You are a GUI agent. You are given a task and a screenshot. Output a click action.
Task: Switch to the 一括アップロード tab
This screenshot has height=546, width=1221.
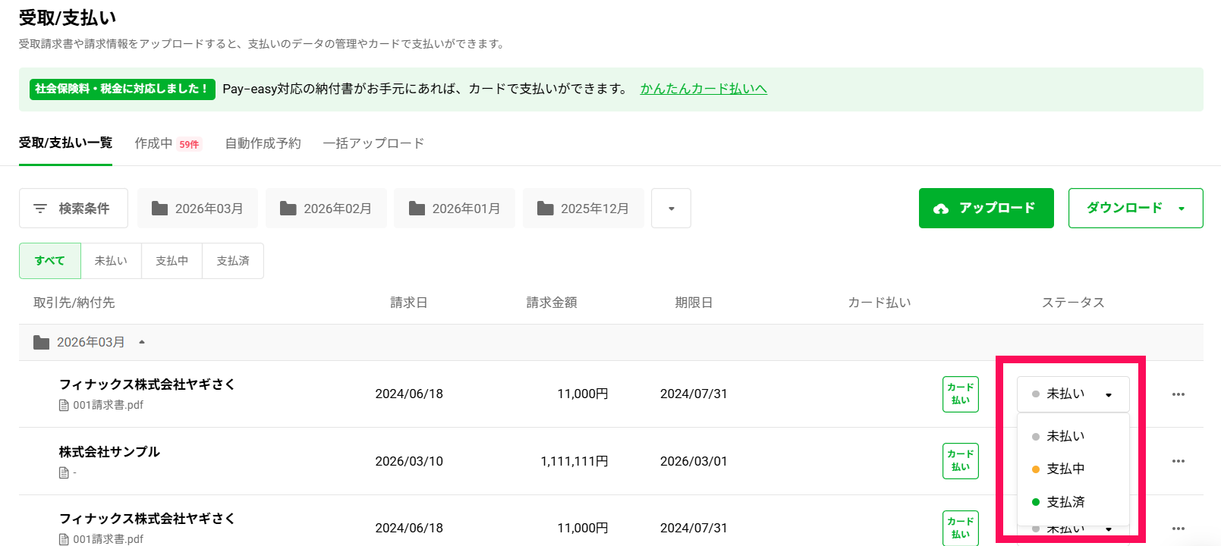coord(373,143)
